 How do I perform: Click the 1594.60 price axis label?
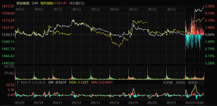[8, 13]
